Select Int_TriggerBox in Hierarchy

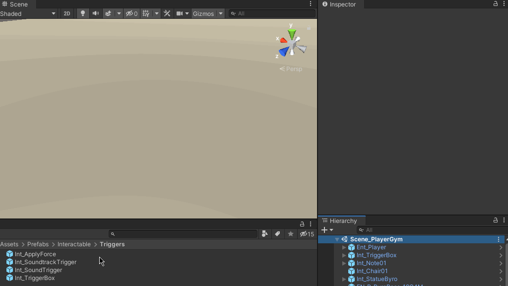(x=377, y=255)
